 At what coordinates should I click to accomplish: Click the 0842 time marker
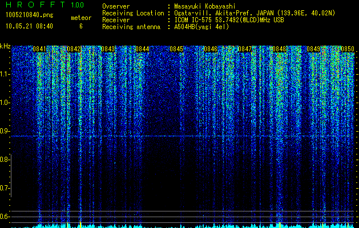click(x=74, y=49)
